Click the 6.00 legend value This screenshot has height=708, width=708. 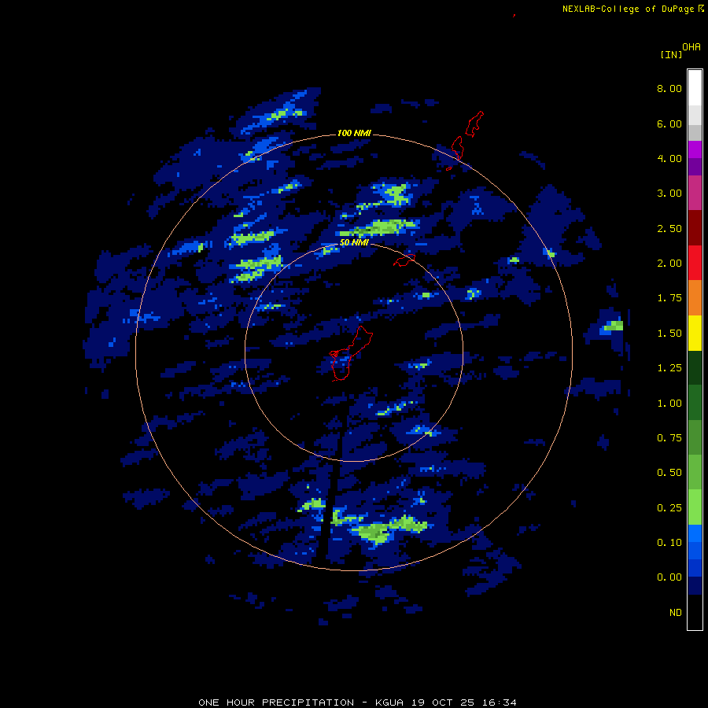pyautogui.click(x=669, y=124)
